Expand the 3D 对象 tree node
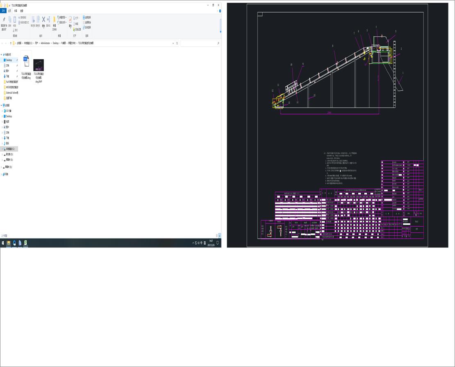The width and height of the screenshot is (455, 367). point(2,111)
